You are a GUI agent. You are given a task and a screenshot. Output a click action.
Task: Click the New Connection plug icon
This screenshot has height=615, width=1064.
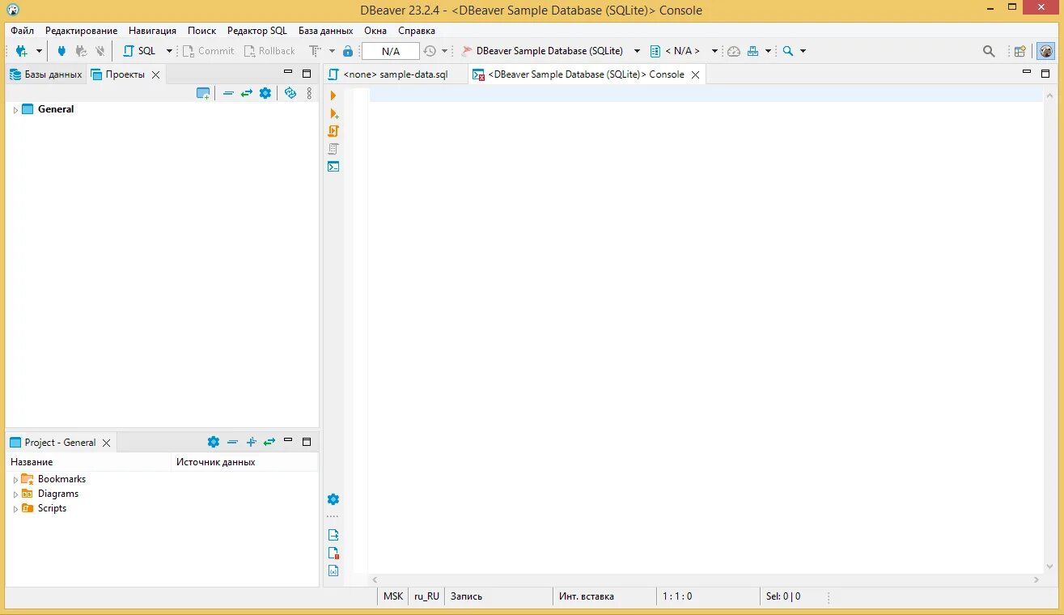tap(22, 51)
